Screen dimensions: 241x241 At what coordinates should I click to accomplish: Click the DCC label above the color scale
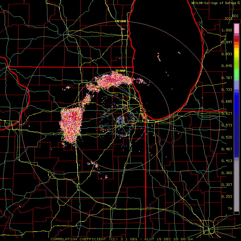click(x=235, y=16)
